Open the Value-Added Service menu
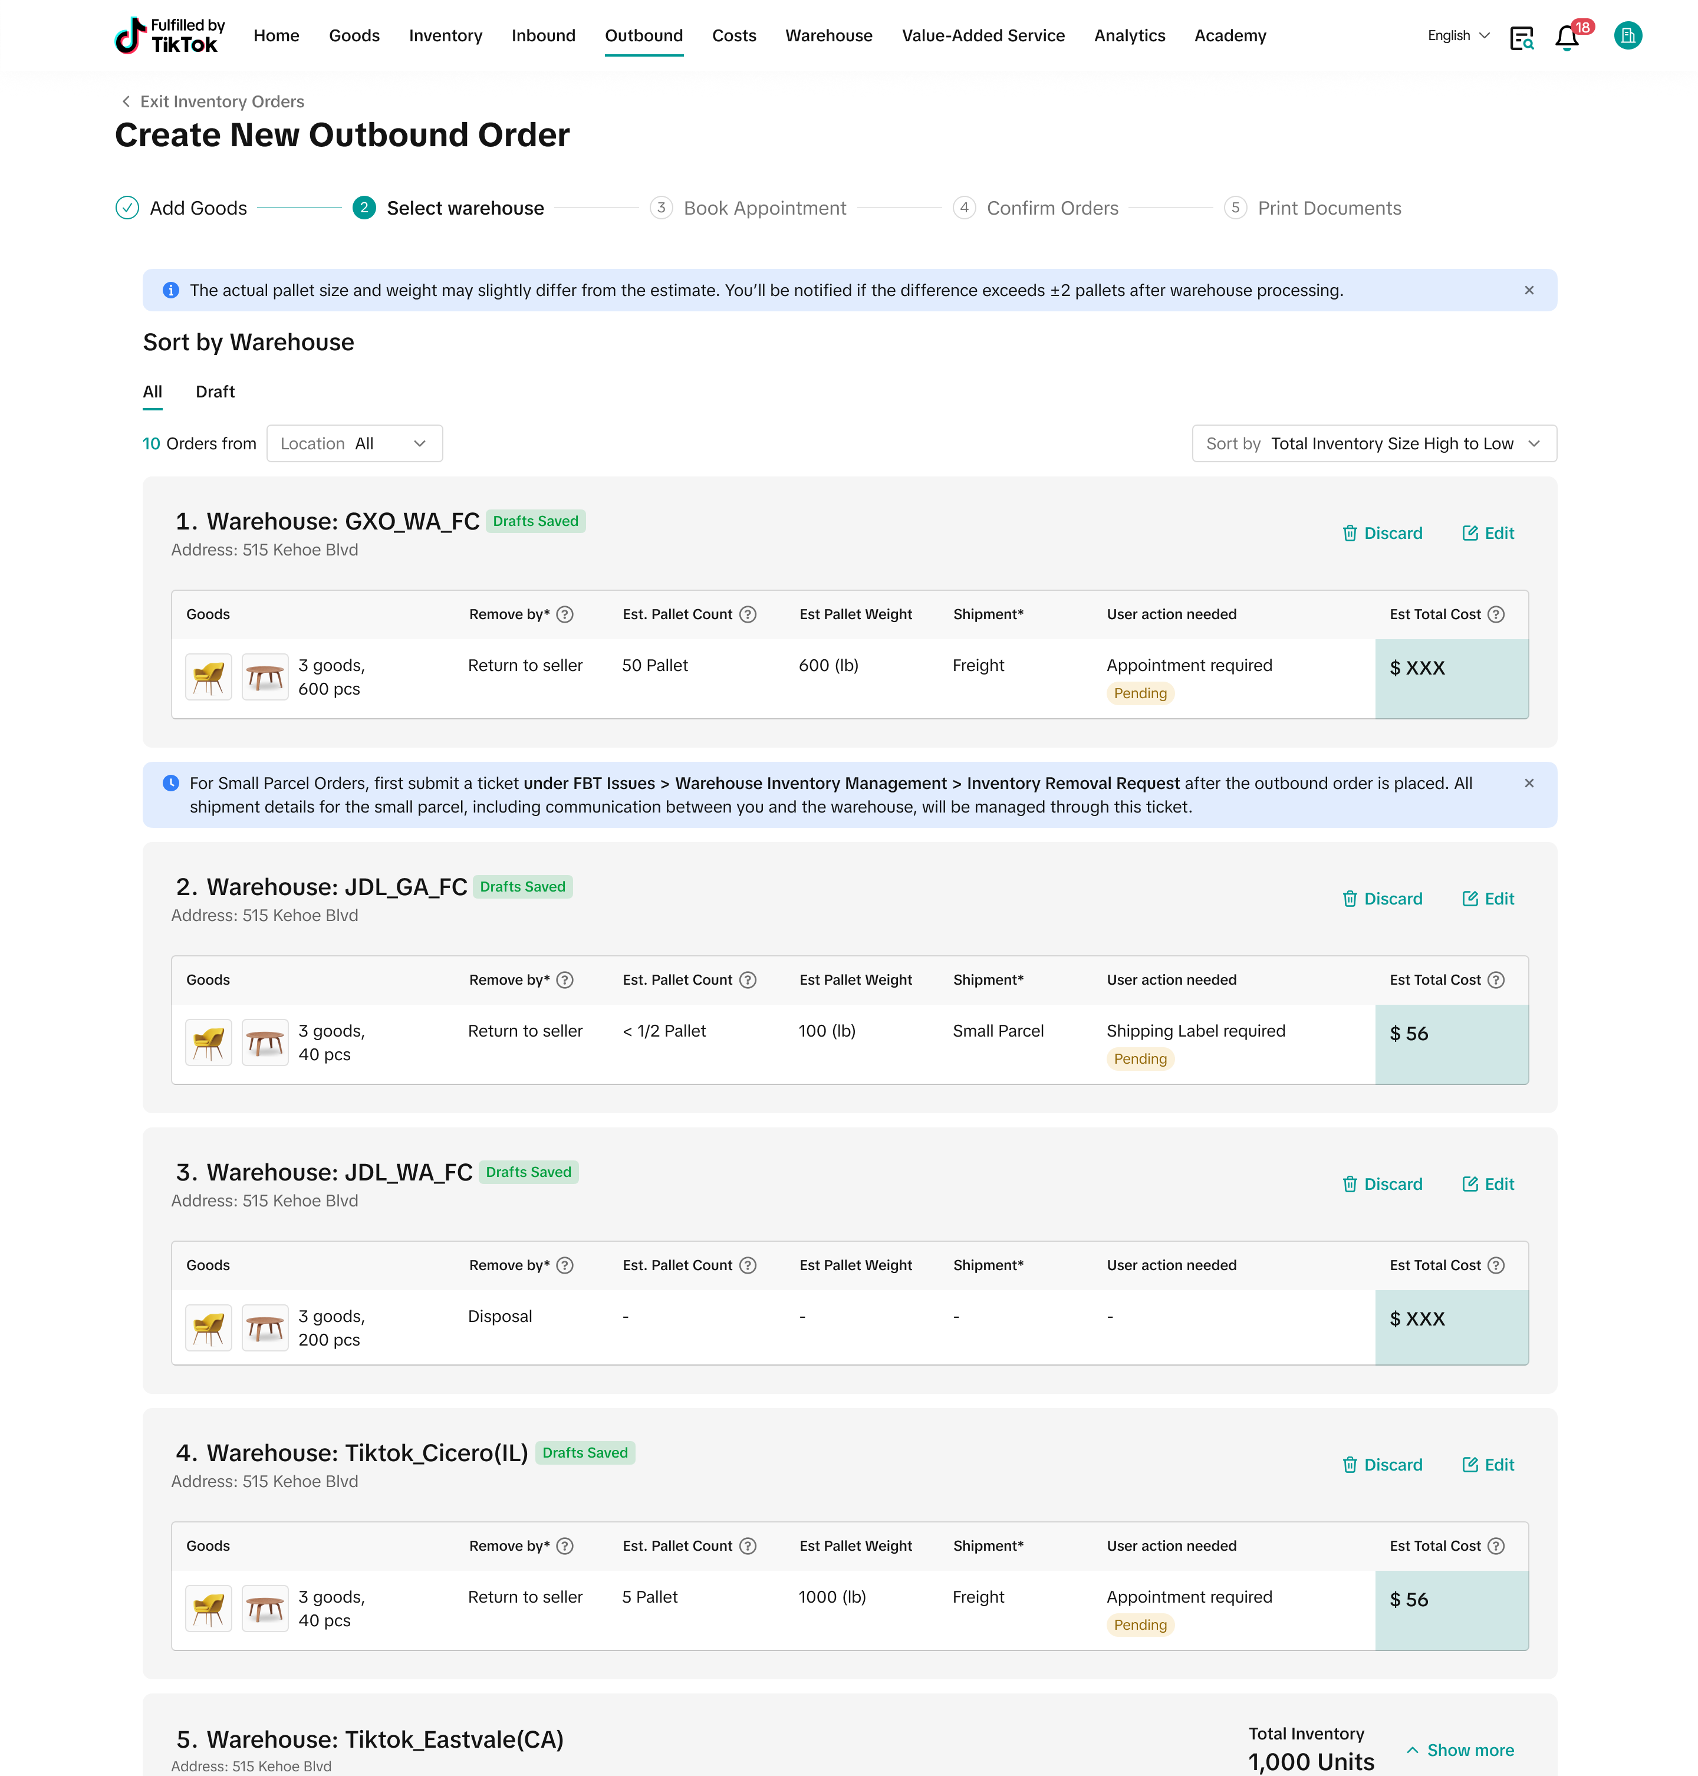Screen dimensions: 1698x1776 pos(983,36)
